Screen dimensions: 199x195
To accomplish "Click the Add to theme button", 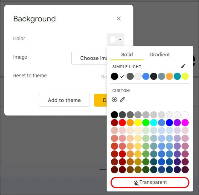I will click(x=64, y=100).
